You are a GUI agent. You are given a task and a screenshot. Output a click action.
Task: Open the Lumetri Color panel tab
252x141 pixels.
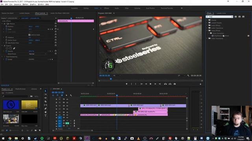[x=221, y=13]
